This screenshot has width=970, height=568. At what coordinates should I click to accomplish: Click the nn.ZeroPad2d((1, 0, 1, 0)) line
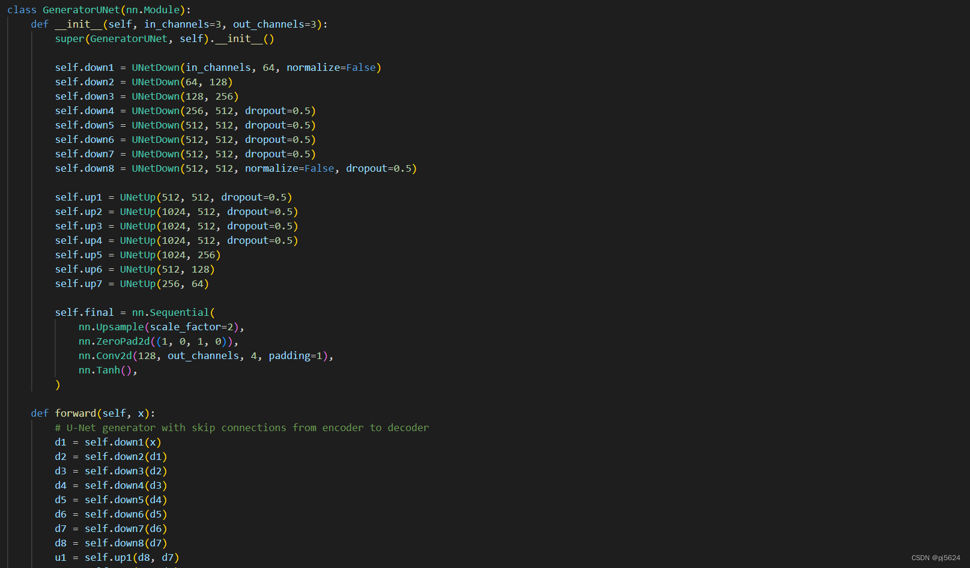tap(159, 341)
